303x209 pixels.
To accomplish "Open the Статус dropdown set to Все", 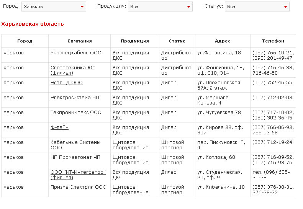I will pos(257,7).
